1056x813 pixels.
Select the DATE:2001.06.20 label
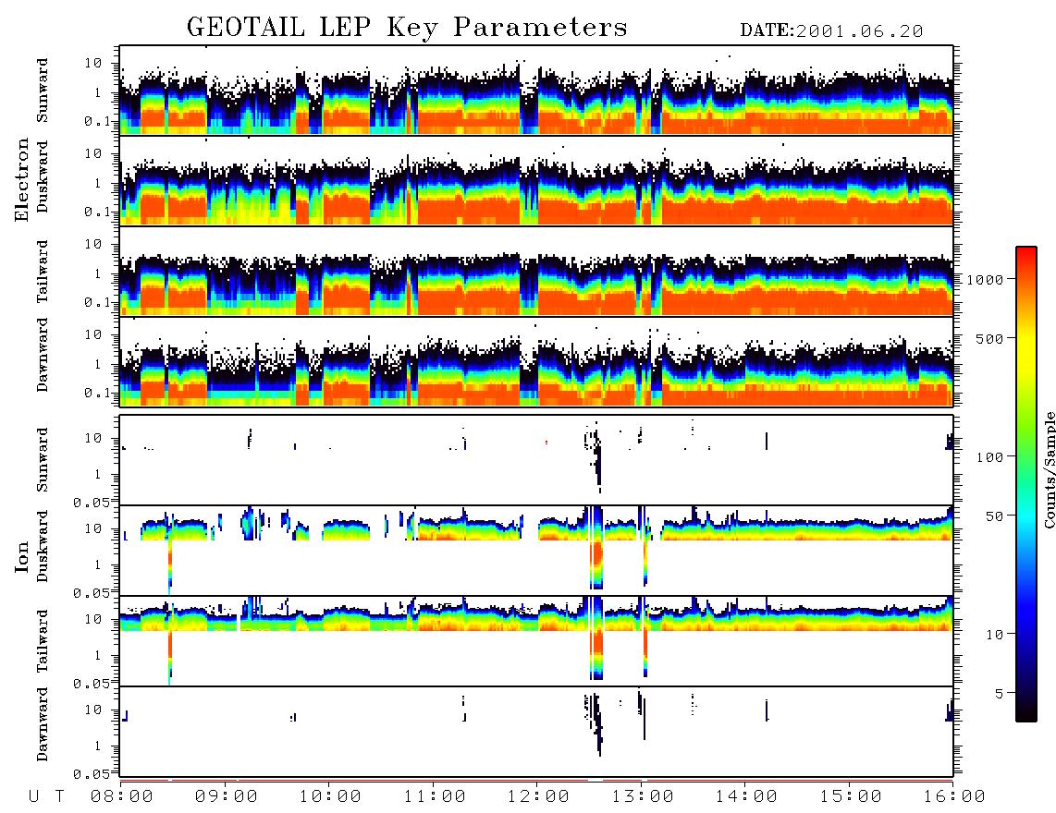click(831, 31)
